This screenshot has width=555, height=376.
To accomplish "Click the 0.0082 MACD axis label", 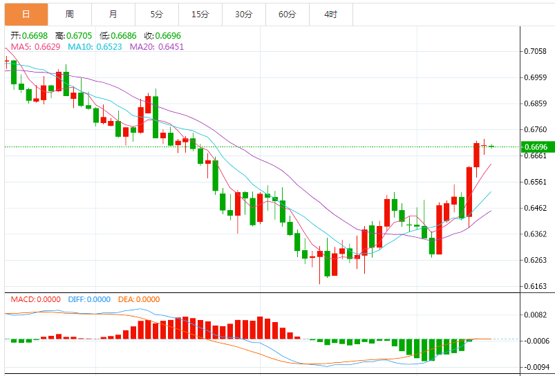I will click(536, 315).
